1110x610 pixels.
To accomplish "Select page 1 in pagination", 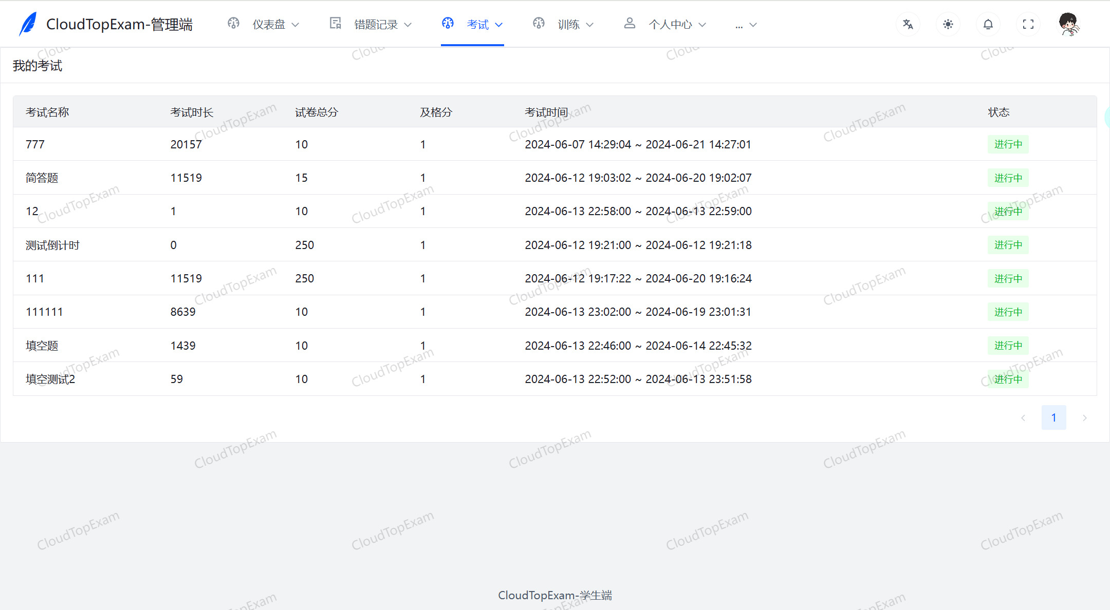I will point(1054,417).
